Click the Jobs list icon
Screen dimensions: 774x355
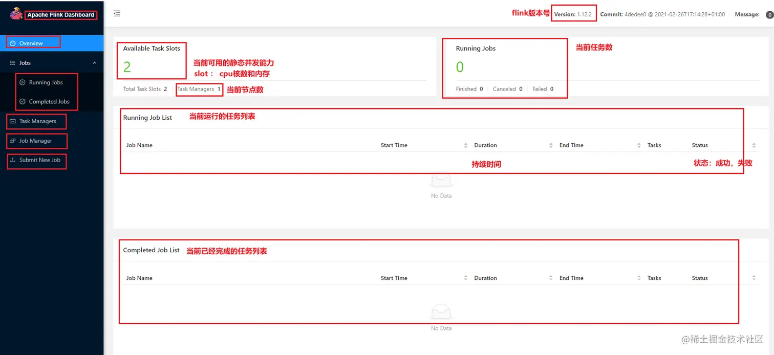click(13, 63)
